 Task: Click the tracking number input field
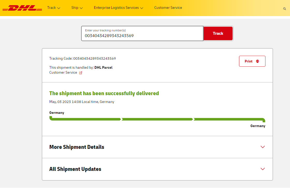[142, 33]
